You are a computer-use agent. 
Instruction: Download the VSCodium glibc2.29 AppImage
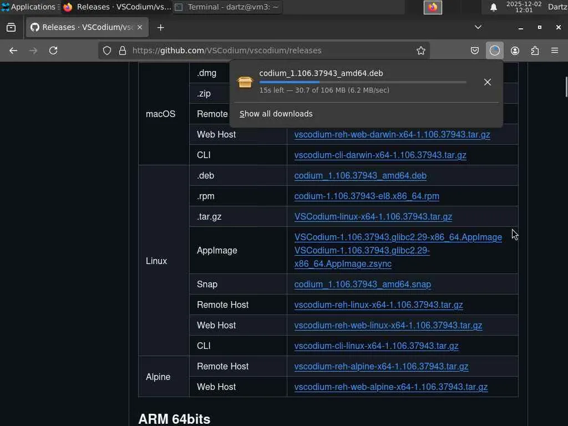pyautogui.click(x=398, y=237)
